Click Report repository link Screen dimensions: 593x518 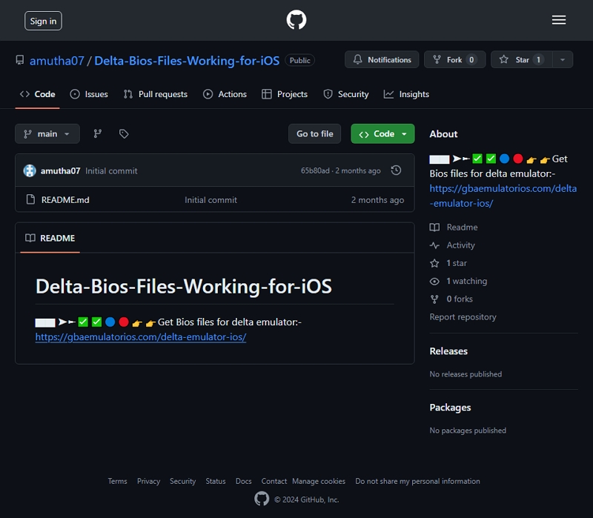[463, 317]
